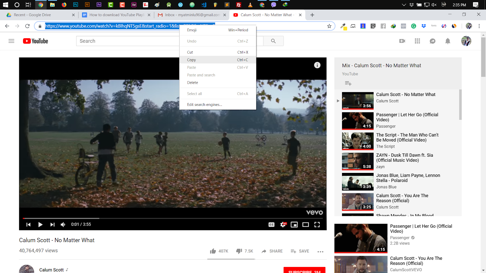Close the Calum Scott - No Matter What tab
The height and width of the screenshot is (273, 486).
pos(300,15)
